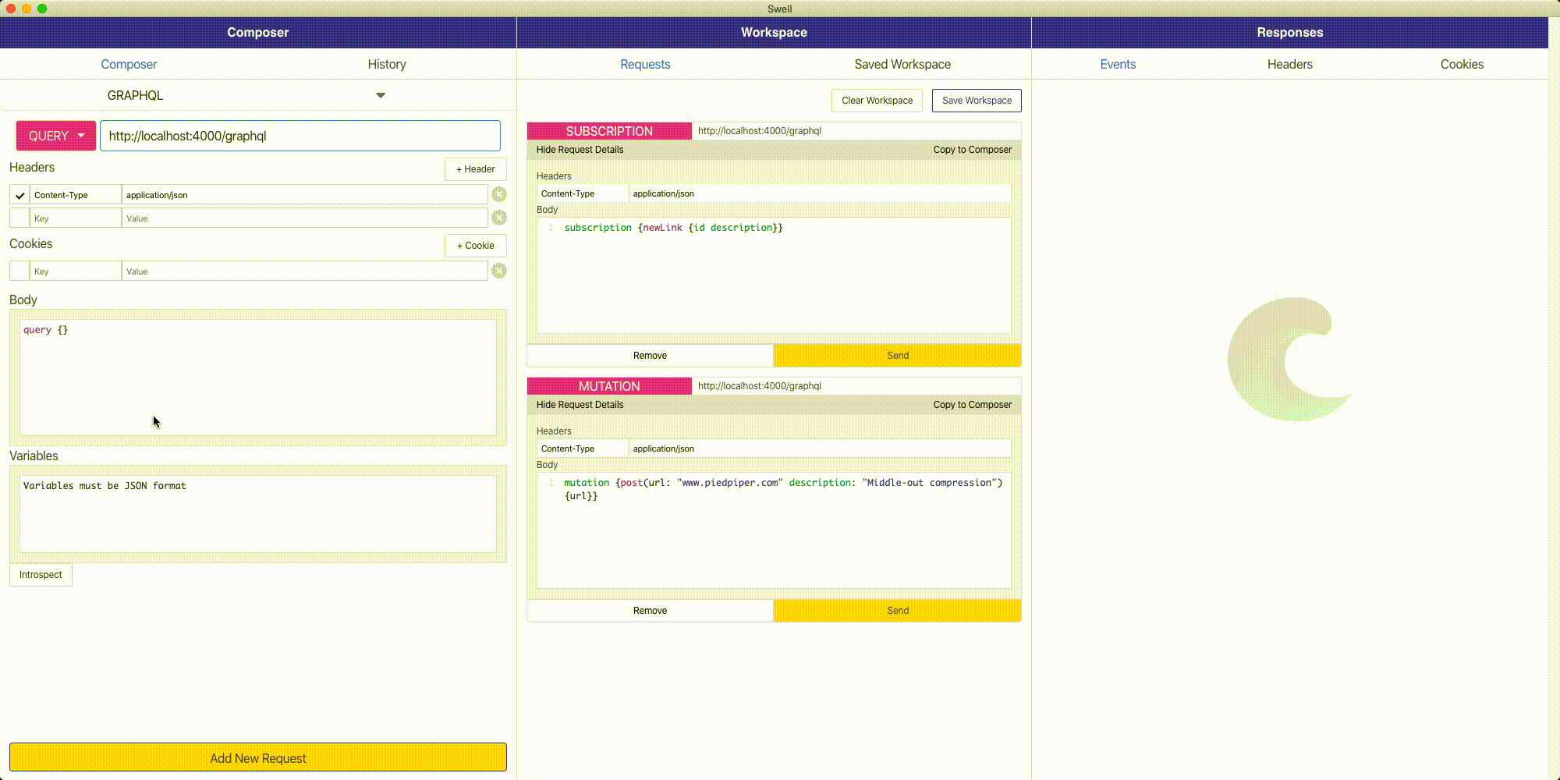This screenshot has width=1560, height=780.
Task: Send the MUTATION request
Action: [897, 611]
